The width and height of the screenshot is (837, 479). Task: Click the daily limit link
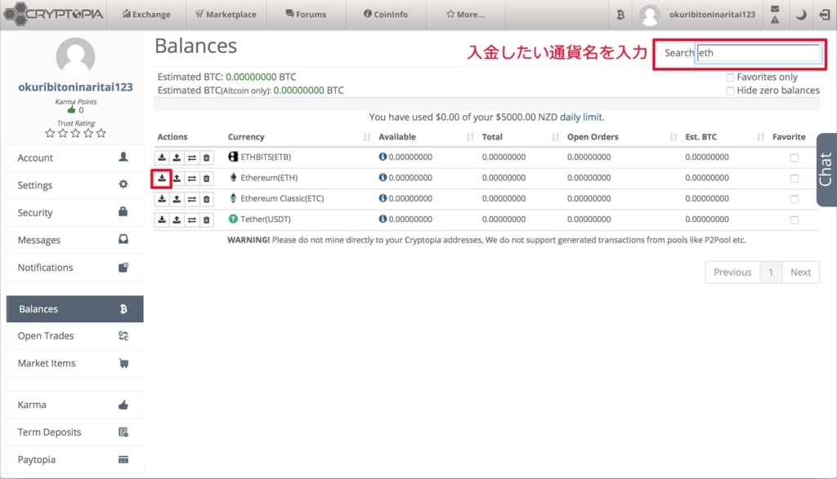[581, 117]
